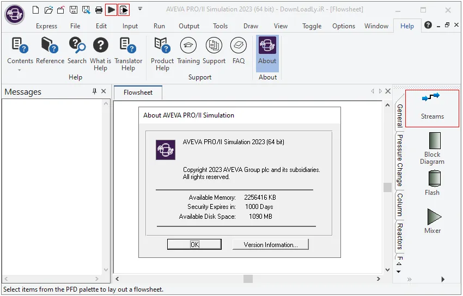The width and height of the screenshot is (463, 296).
Task: Select the Streams palette icon
Action: click(x=432, y=108)
